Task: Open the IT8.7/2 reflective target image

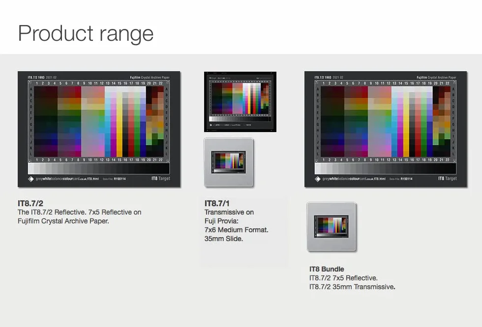Action: 99,129
